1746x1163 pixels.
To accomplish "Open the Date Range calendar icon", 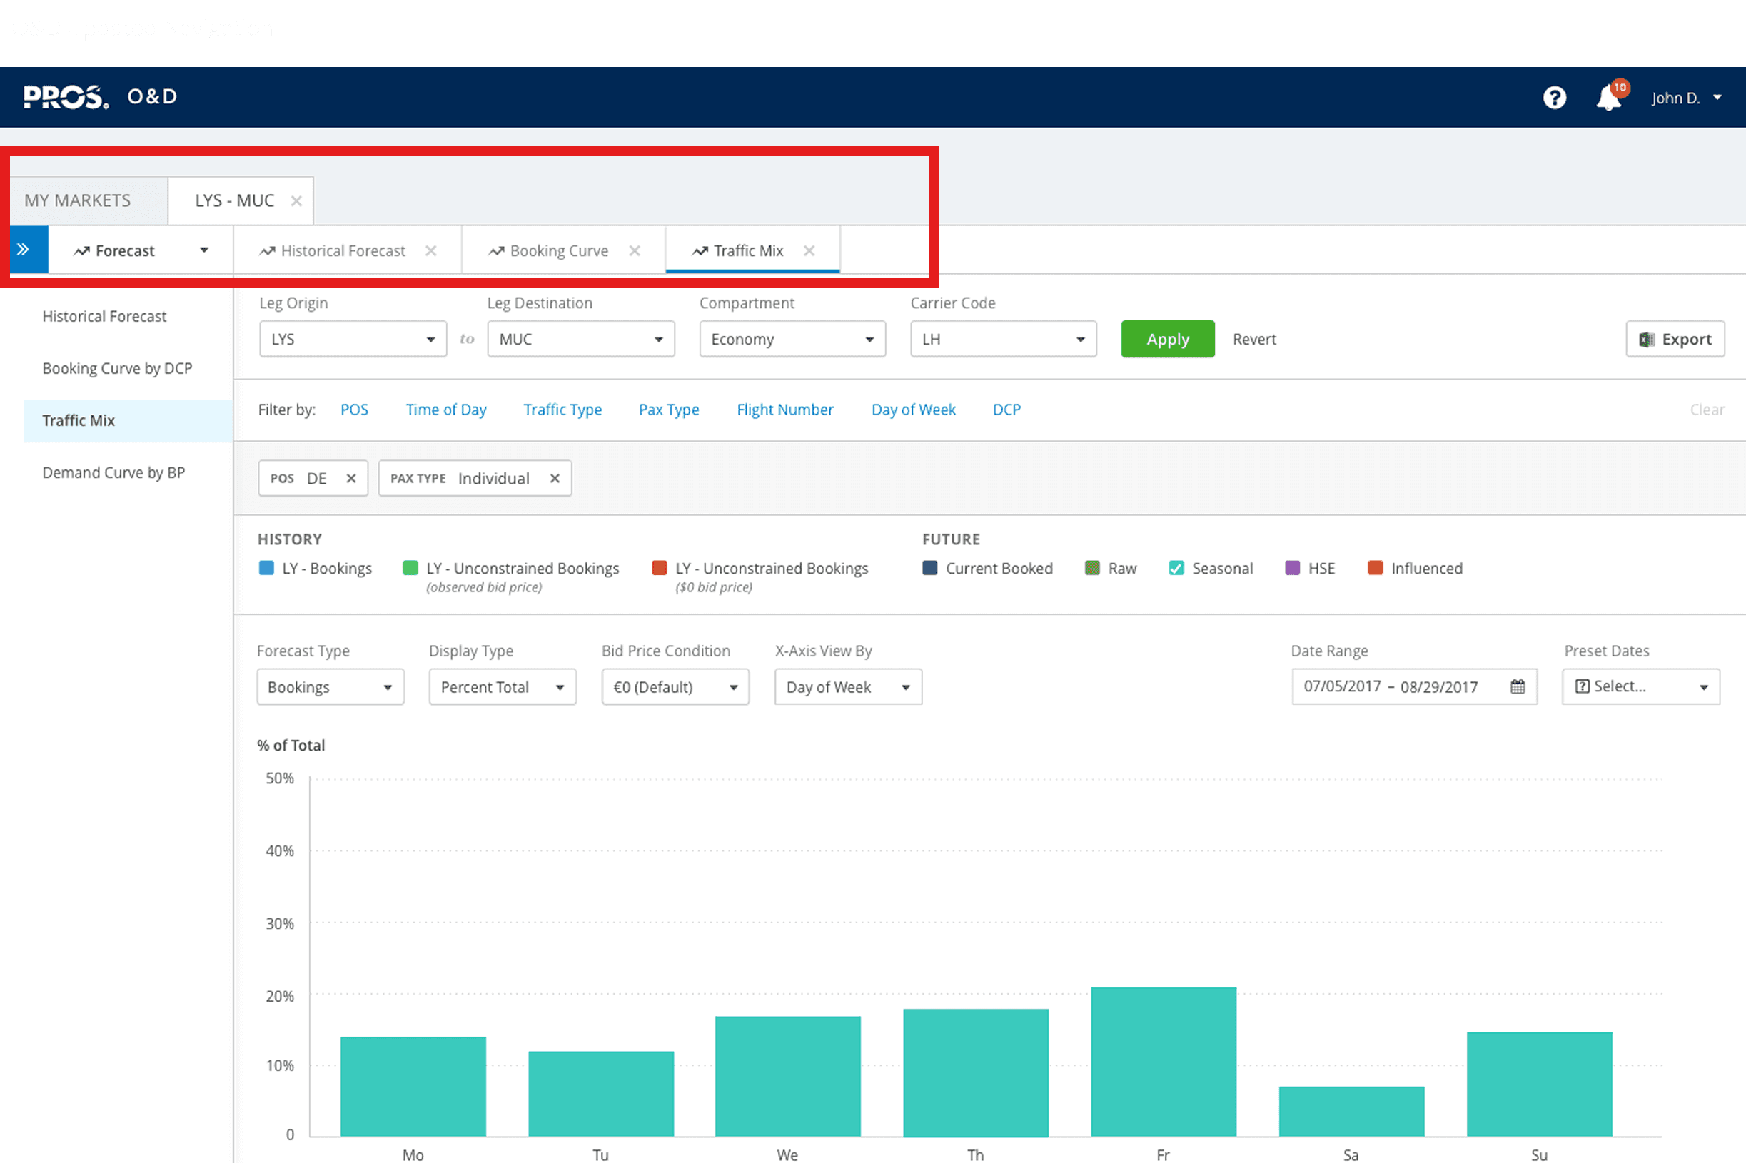I will (1517, 686).
